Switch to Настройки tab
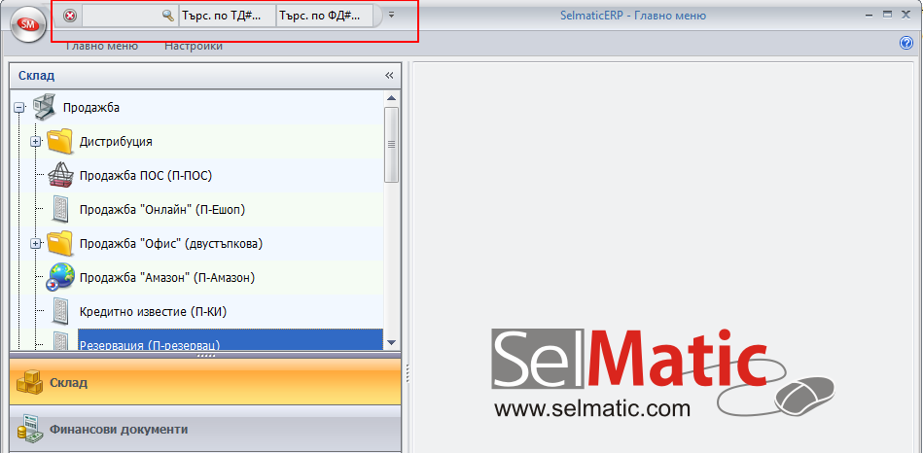 [x=194, y=46]
